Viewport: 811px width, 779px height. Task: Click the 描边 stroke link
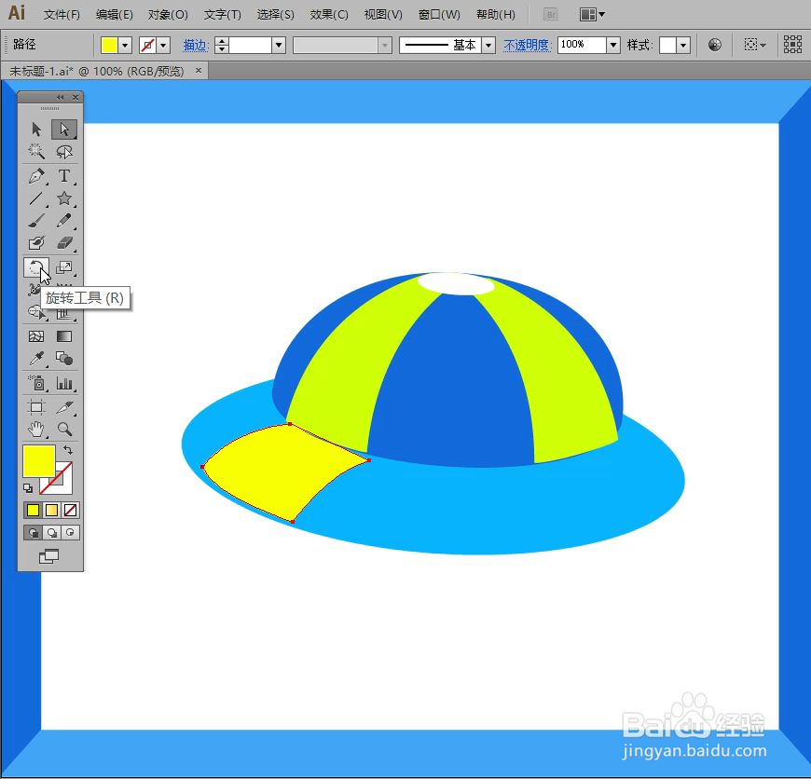[196, 46]
